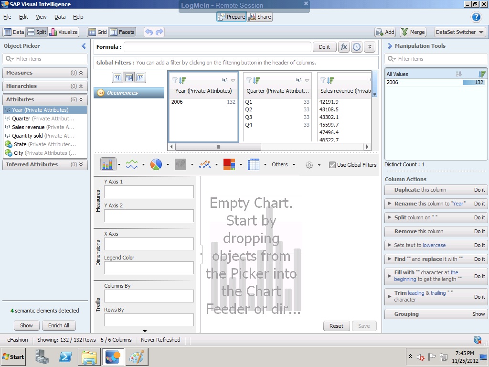Select Sales revenue attribute in Object Picker
Screen dimensions: 489x367
click(x=45, y=127)
